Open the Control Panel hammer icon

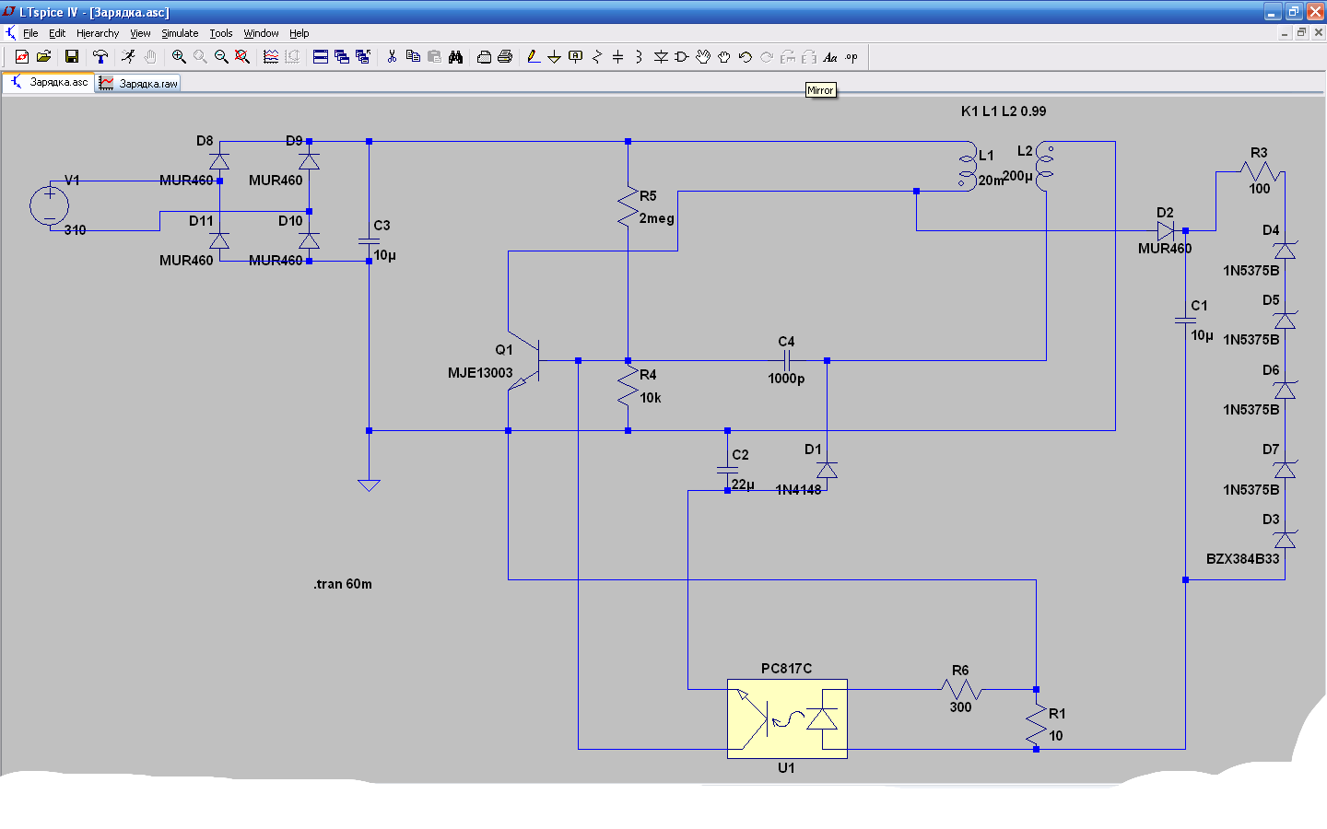(100, 57)
